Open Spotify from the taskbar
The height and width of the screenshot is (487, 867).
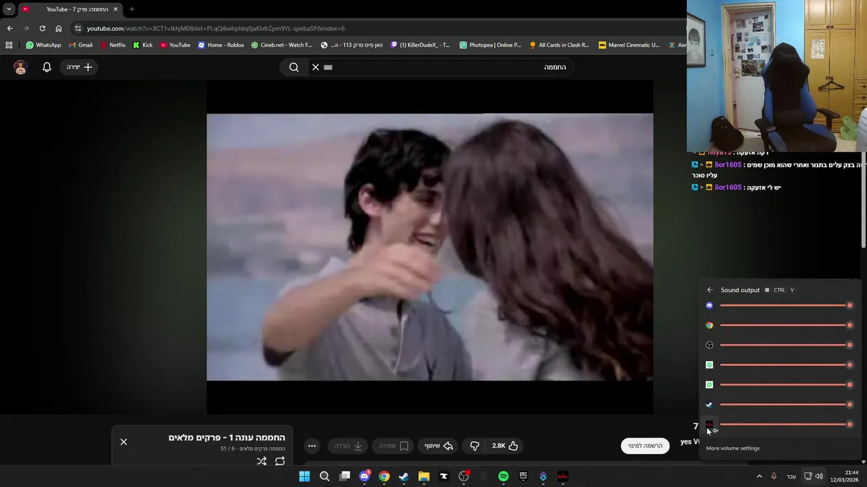point(503,476)
